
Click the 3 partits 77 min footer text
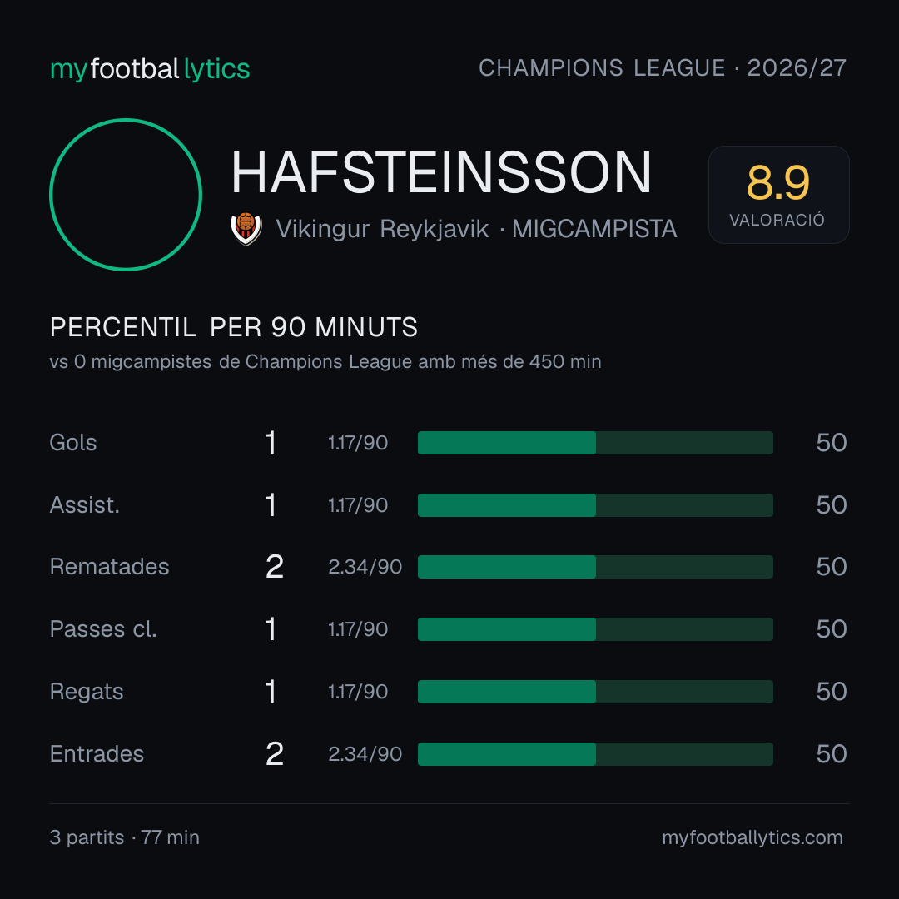coord(124,837)
